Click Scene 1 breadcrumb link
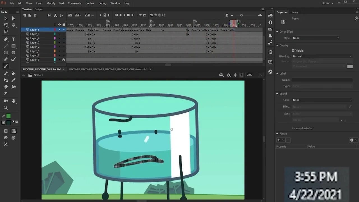Viewport: 359px width, 202px height. (38, 75)
